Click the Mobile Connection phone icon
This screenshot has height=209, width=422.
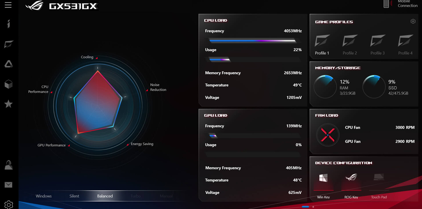tap(386, 4)
